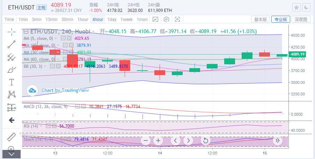315x159 pixels.
Task: Select the zoom-in magnifier tool
Action: tap(11, 149)
